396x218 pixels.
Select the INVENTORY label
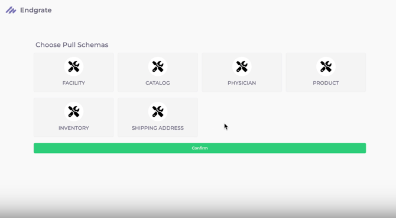[x=74, y=128]
